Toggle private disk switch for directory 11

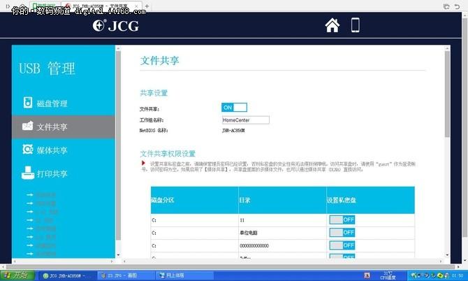[x=342, y=219]
